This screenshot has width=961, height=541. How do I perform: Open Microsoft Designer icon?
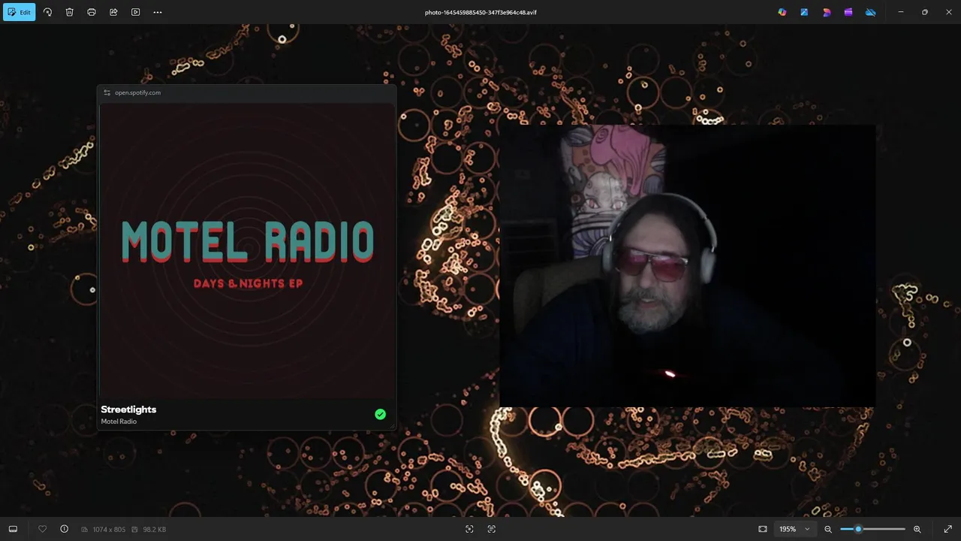click(x=827, y=12)
